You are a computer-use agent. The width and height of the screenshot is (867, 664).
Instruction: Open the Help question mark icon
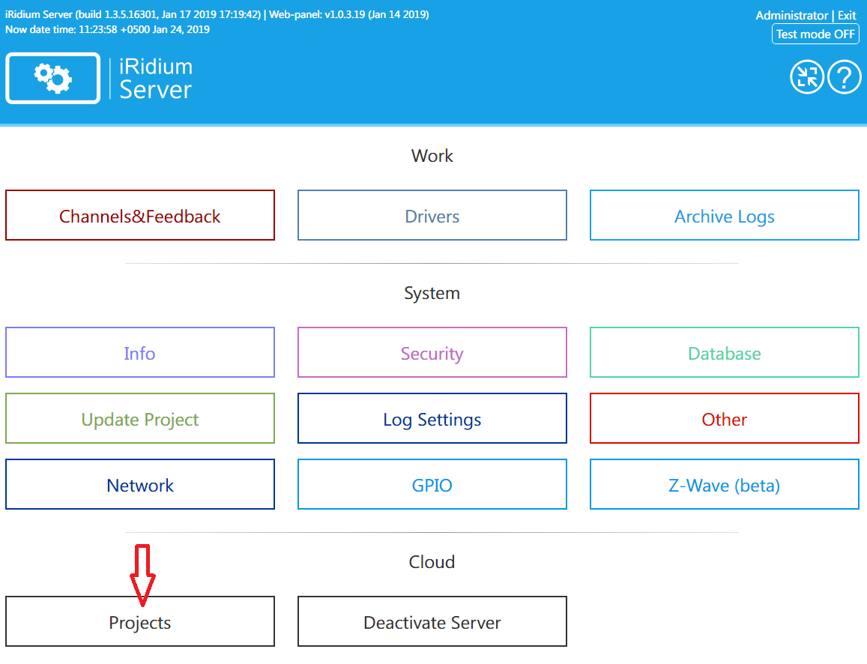tap(845, 77)
